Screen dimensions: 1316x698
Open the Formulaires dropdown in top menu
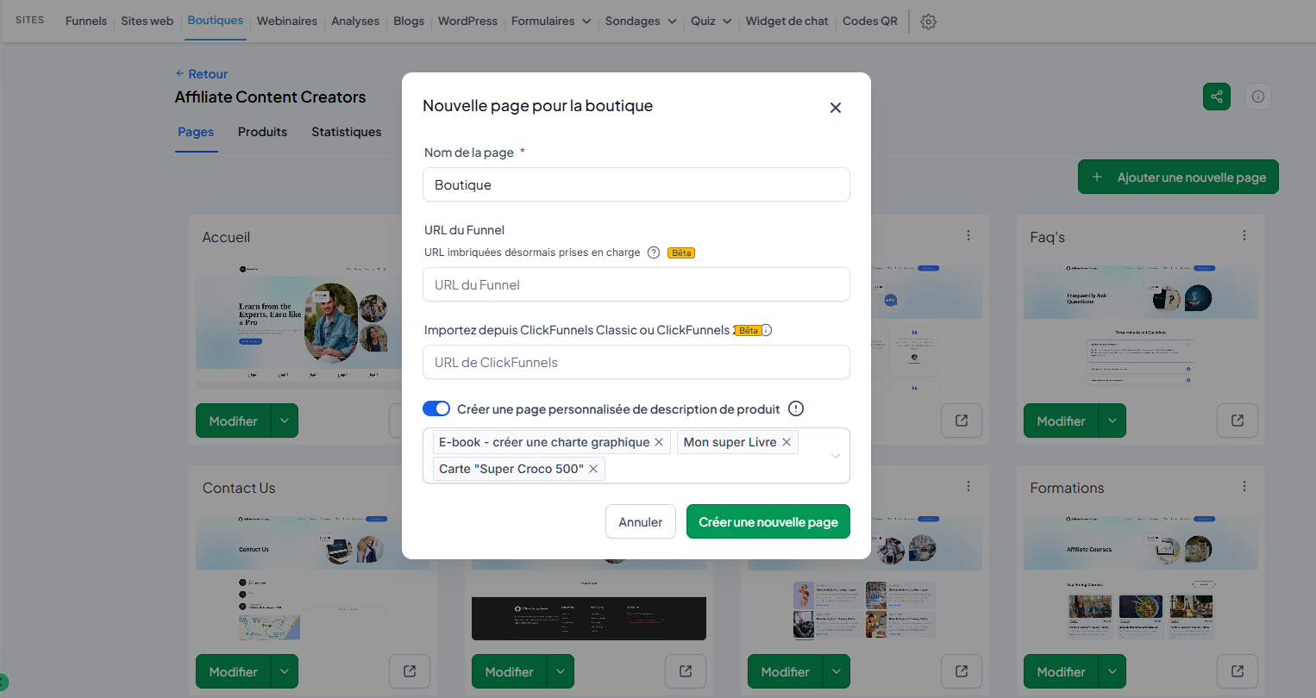pyautogui.click(x=551, y=21)
